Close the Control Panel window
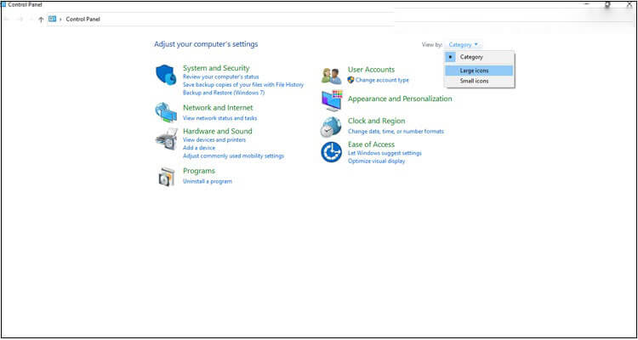 pyautogui.click(x=629, y=4)
